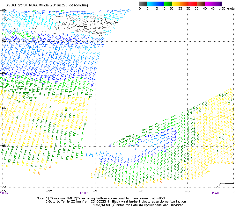Click the note line starting "Note: 1) Times are GMT"
The image size is (236, 207).
101,198
